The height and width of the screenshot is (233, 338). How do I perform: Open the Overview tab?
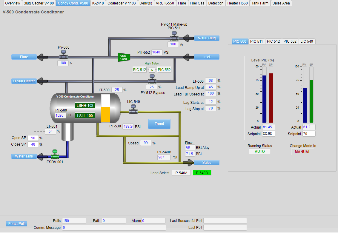point(13,3)
